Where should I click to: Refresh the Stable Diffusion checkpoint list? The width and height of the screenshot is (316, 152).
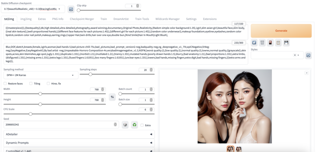click(x=71, y=9)
